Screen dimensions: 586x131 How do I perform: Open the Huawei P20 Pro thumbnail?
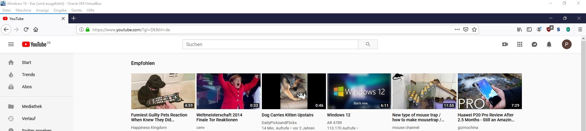point(490,91)
